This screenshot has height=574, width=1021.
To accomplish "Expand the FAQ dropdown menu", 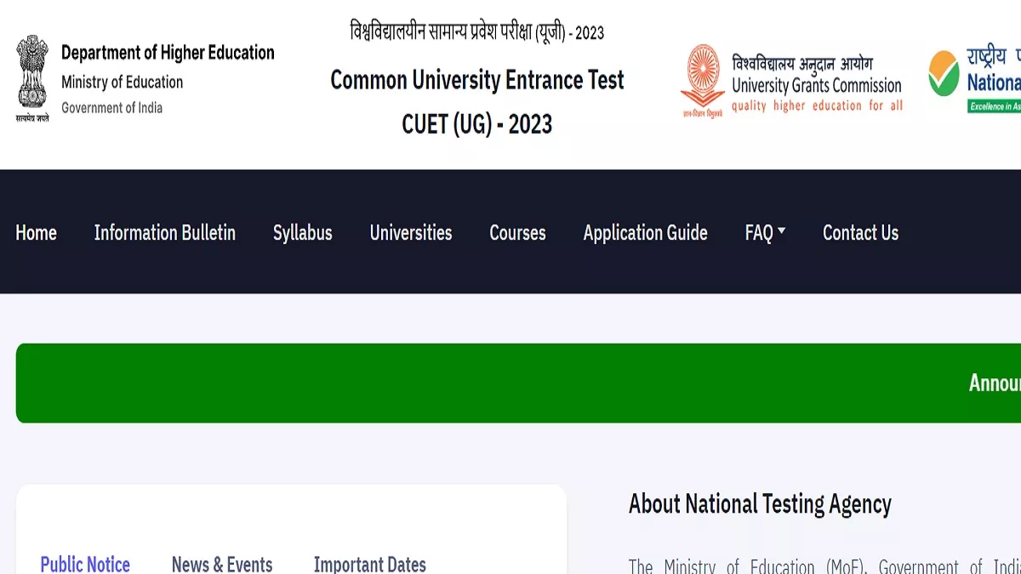I will 764,233.
